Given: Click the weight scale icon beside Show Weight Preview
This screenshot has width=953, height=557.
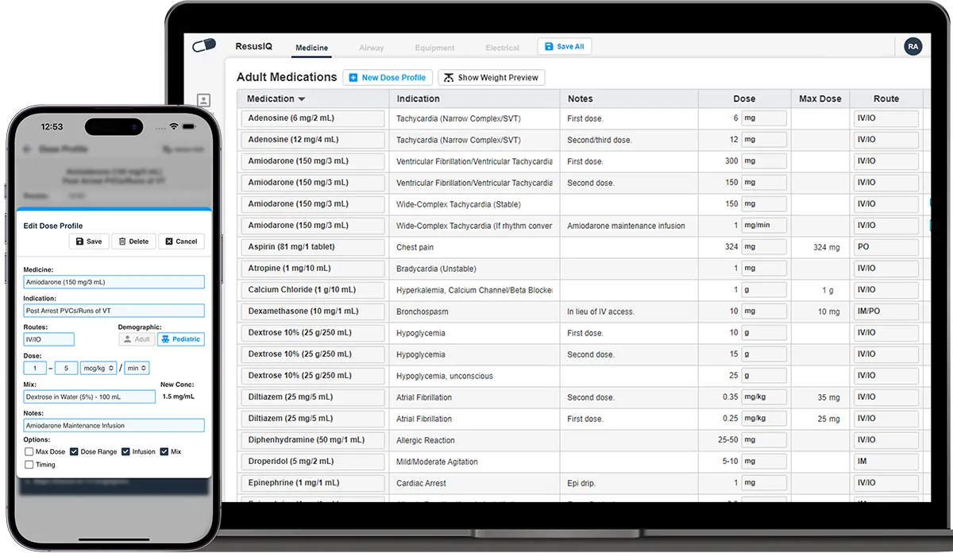Looking at the screenshot, I should [x=449, y=77].
